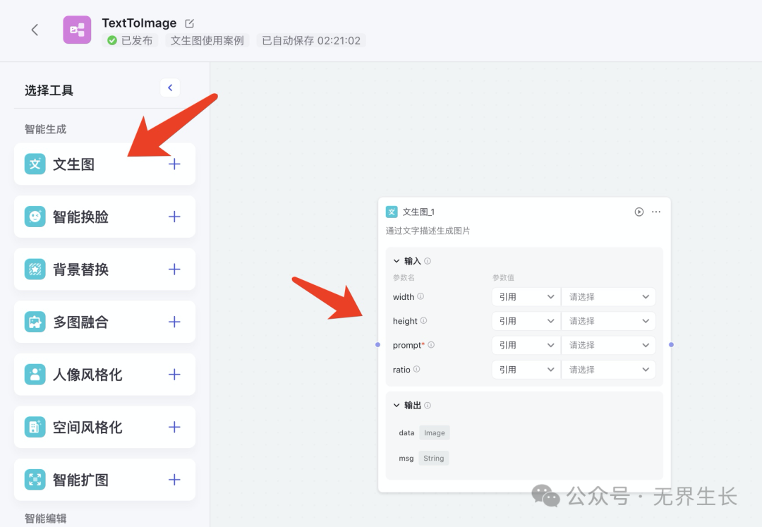This screenshot has width=762, height=527.
Task: Click the 背景替换 tool card label
Action: click(80, 269)
